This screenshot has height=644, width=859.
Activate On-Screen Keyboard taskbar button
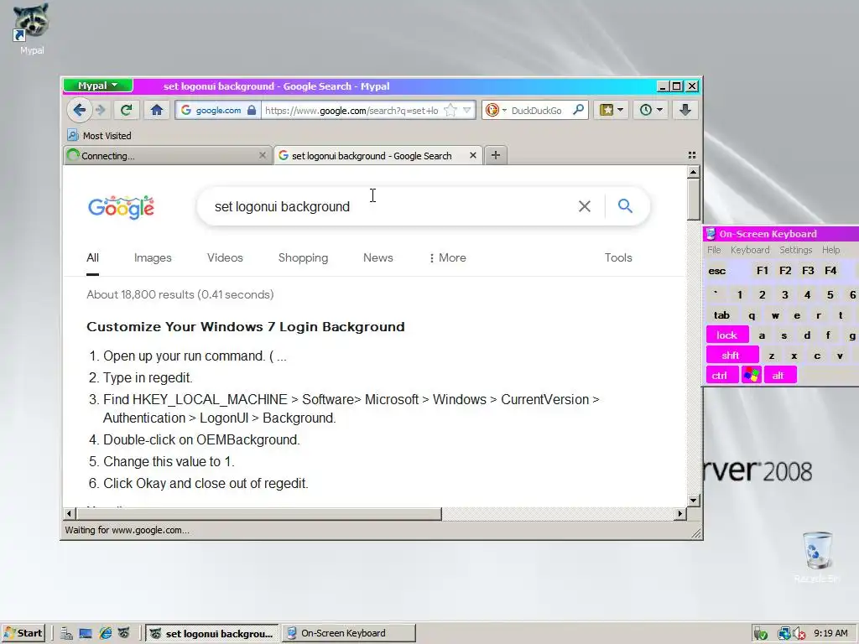tap(349, 633)
